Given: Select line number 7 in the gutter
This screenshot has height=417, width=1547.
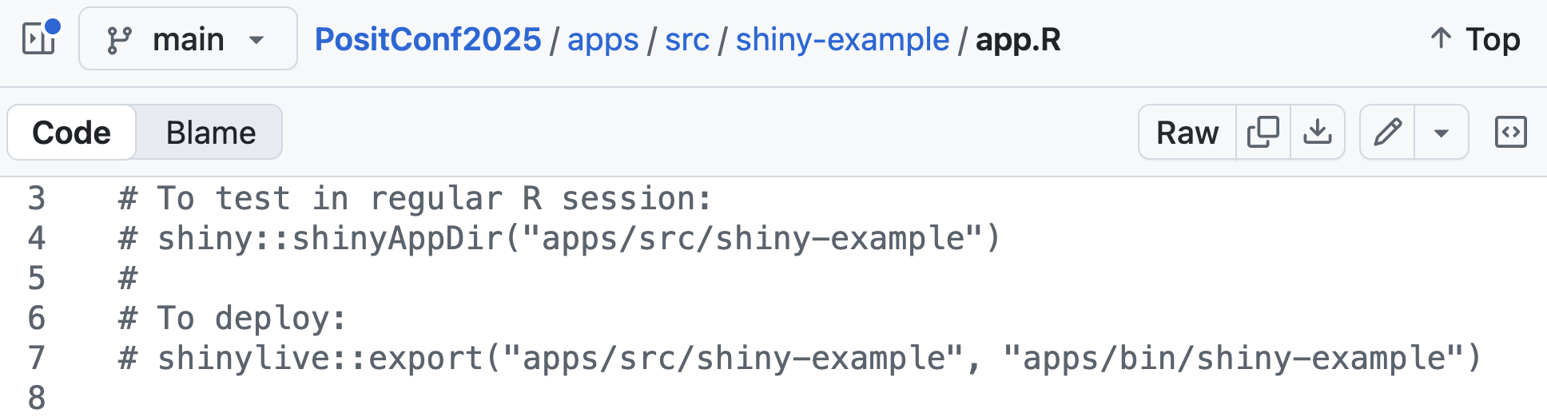Looking at the screenshot, I should pyautogui.click(x=37, y=358).
